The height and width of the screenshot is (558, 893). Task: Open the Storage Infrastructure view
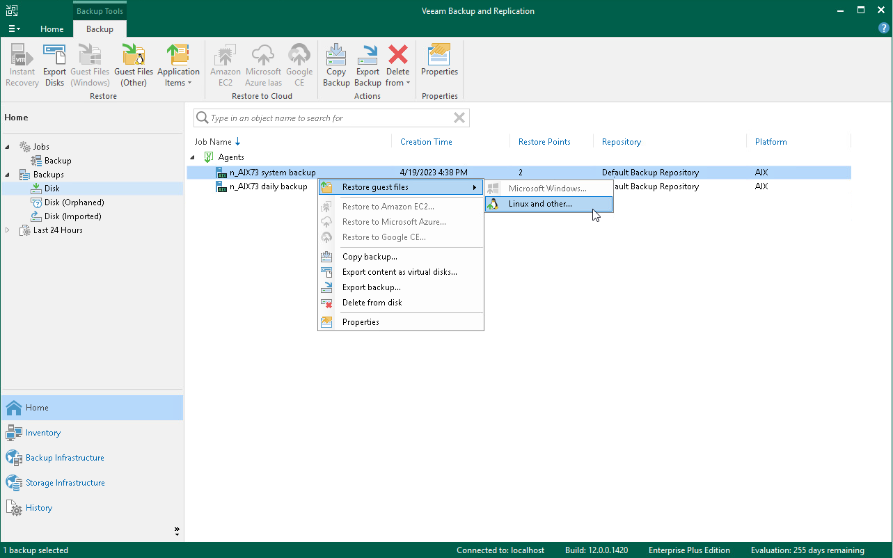pos(92,483)
